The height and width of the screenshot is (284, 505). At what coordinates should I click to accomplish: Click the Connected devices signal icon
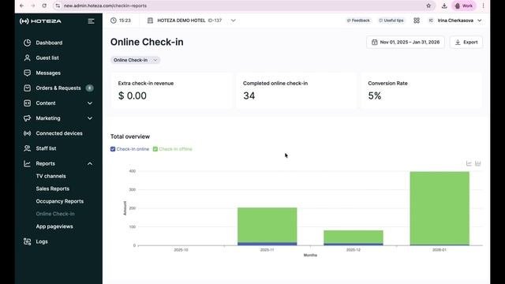tap(28, 133)
